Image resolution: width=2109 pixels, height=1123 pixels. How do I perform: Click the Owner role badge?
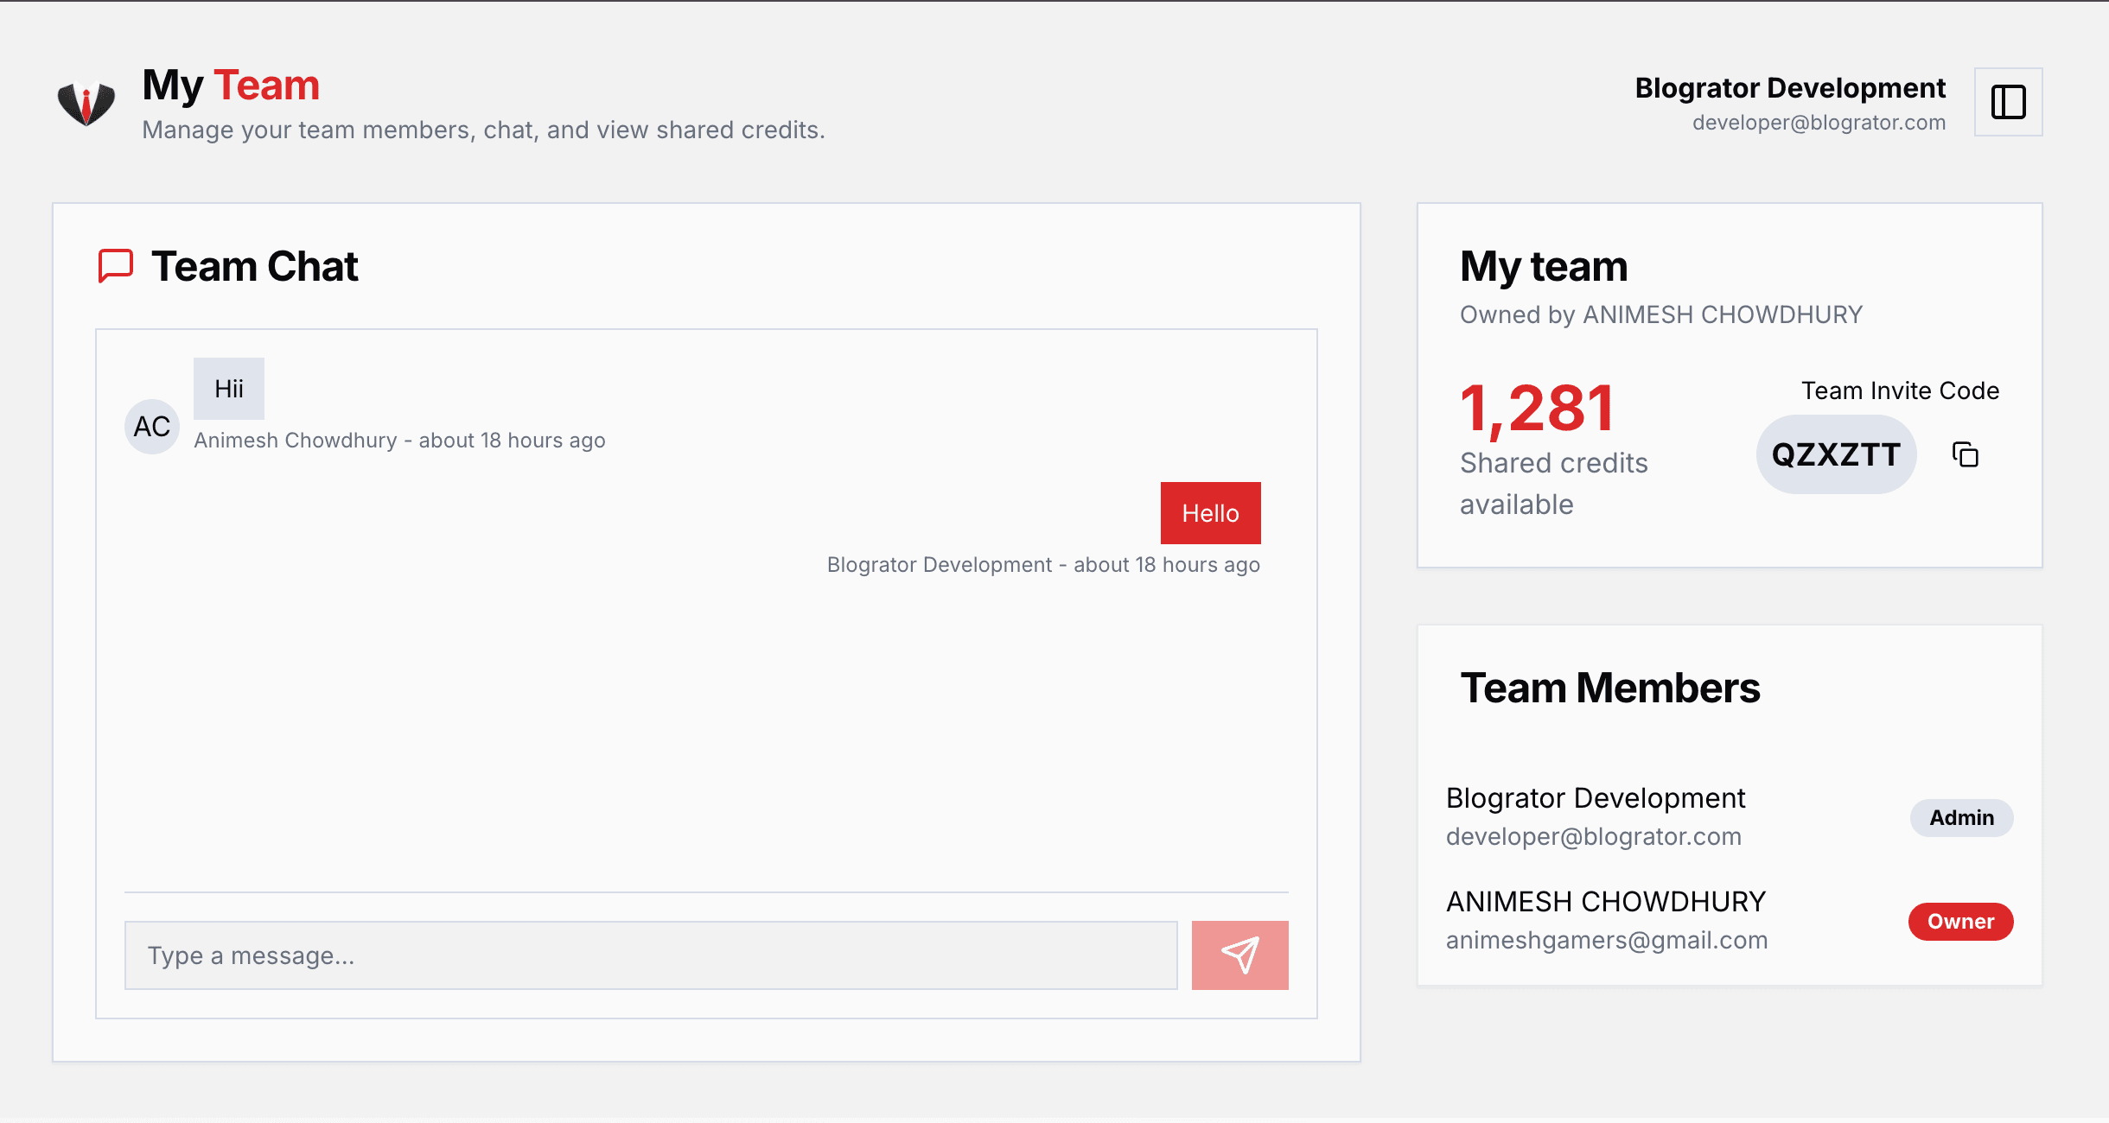point(1960,922)
